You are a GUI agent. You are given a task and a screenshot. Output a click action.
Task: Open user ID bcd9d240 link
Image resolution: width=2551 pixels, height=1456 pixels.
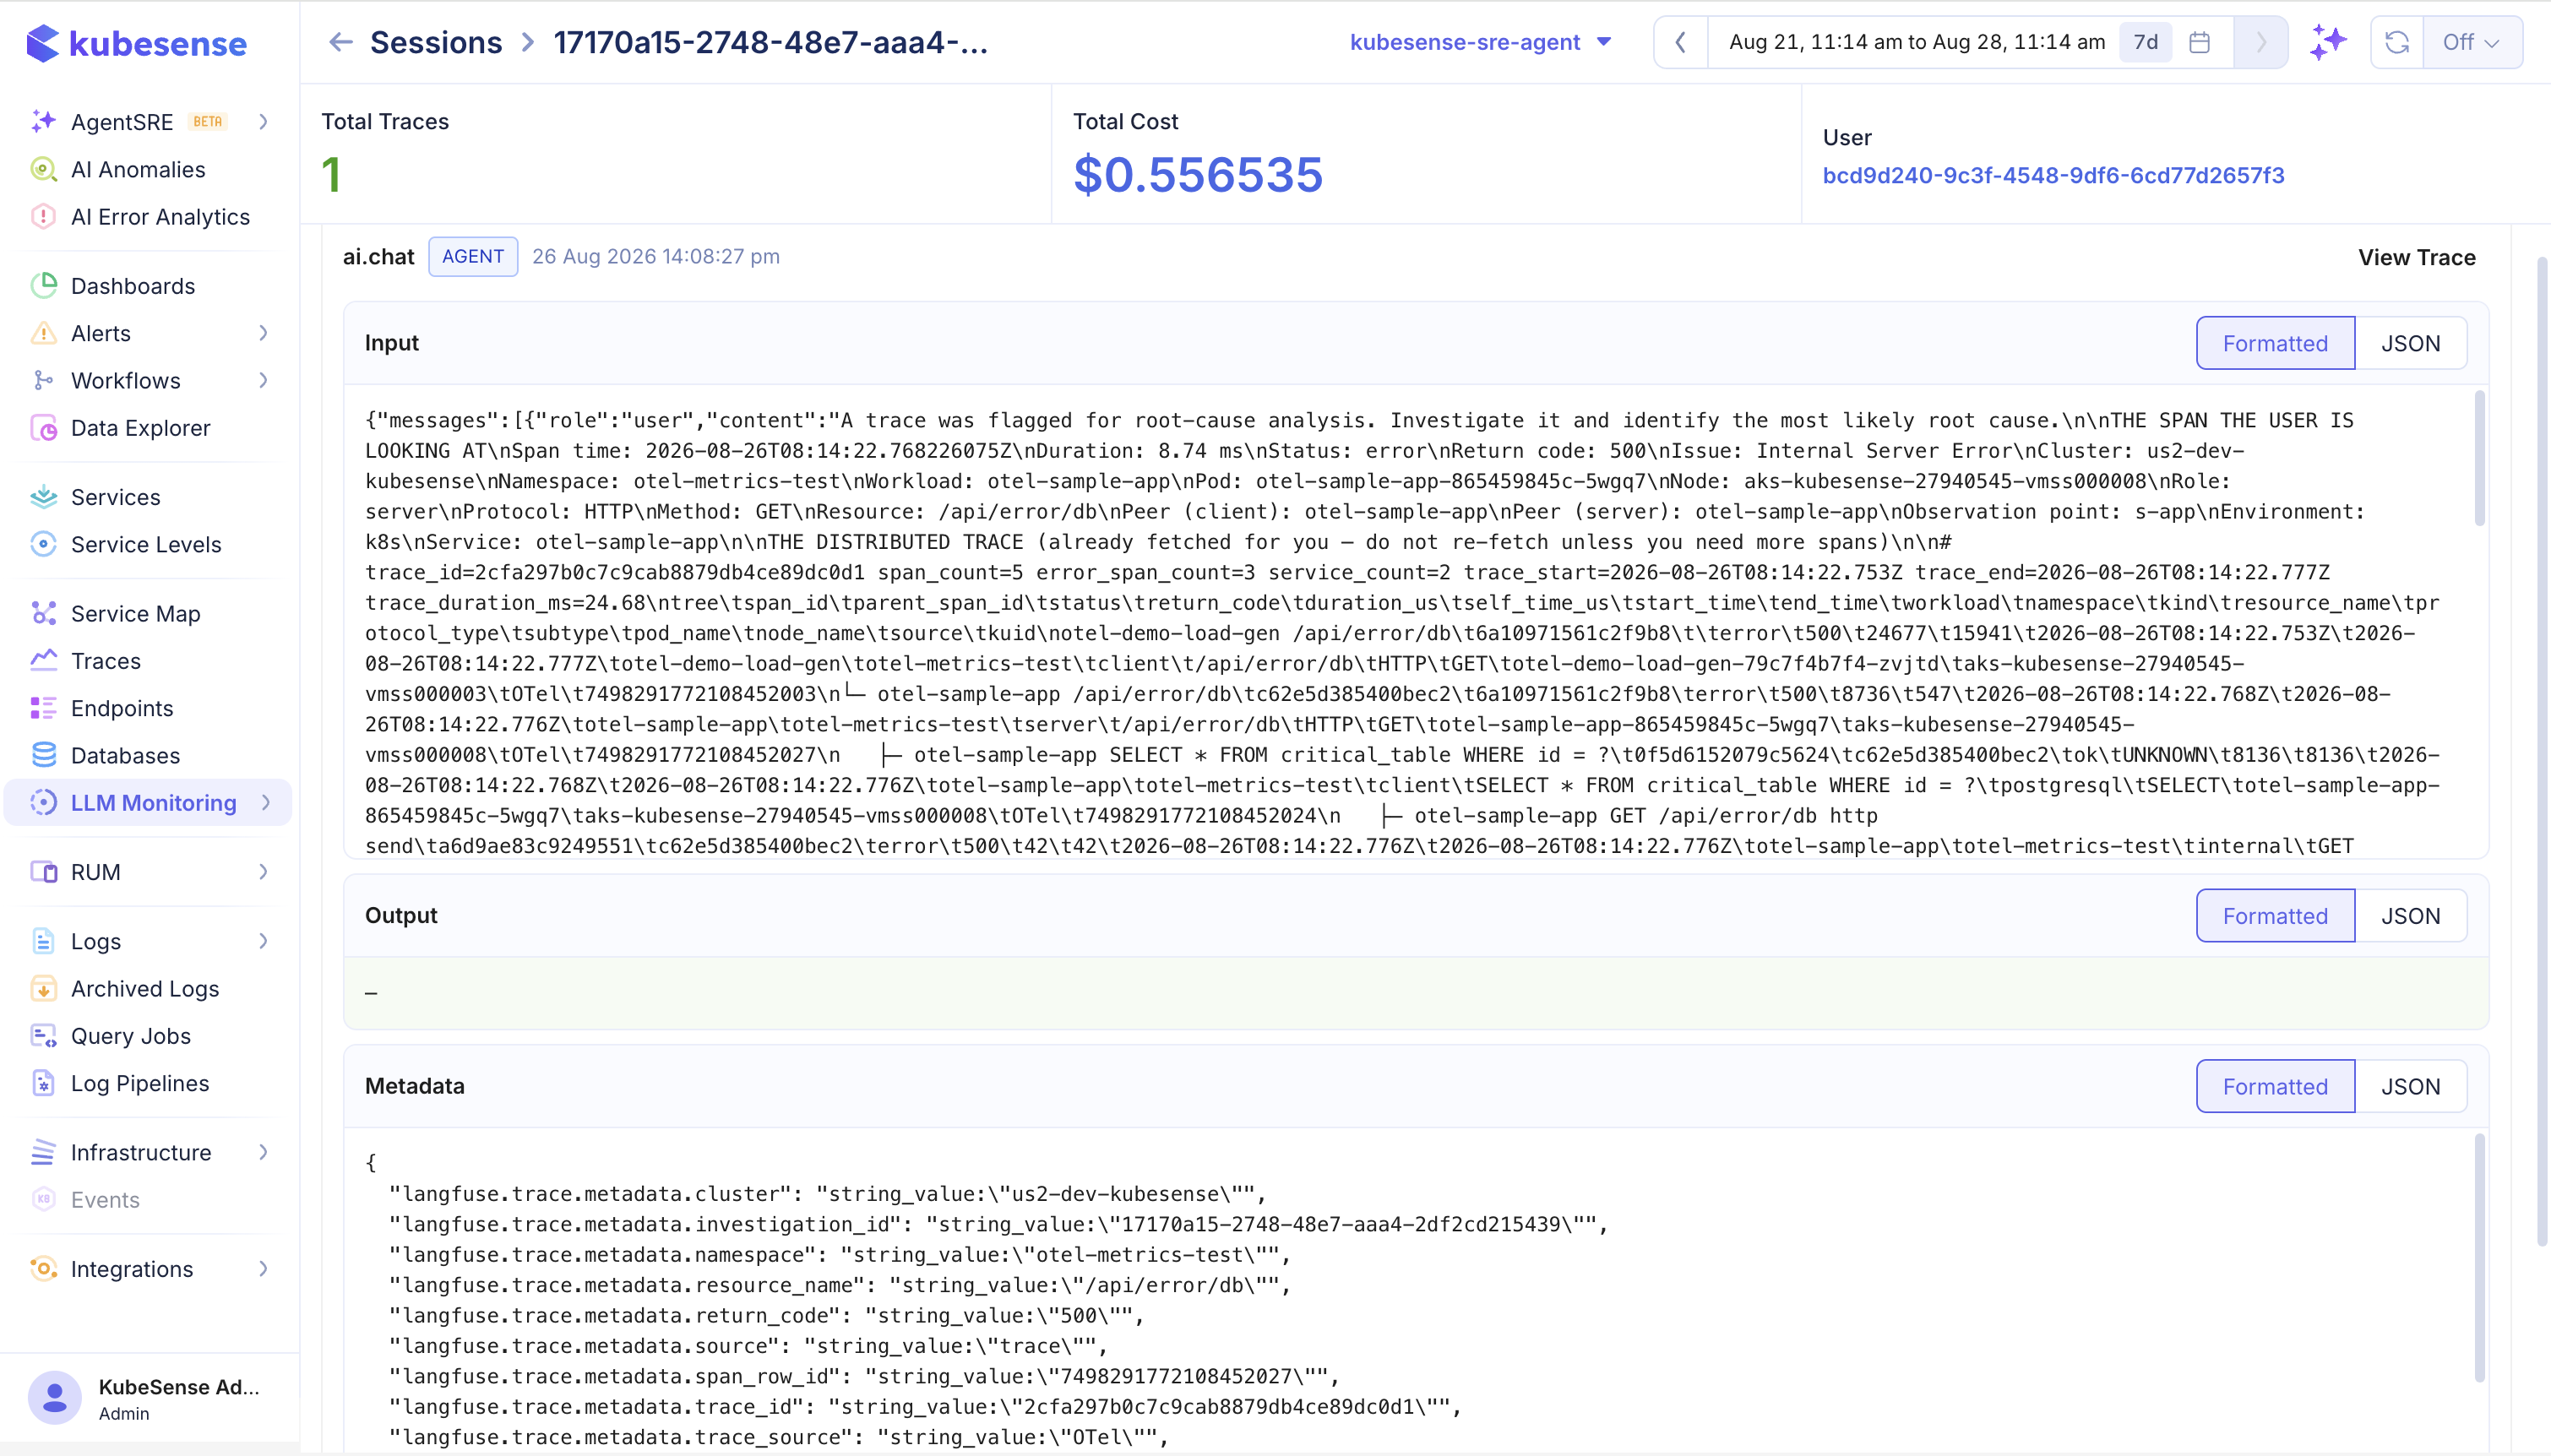pyautogui.click(x=2053, y=175)
